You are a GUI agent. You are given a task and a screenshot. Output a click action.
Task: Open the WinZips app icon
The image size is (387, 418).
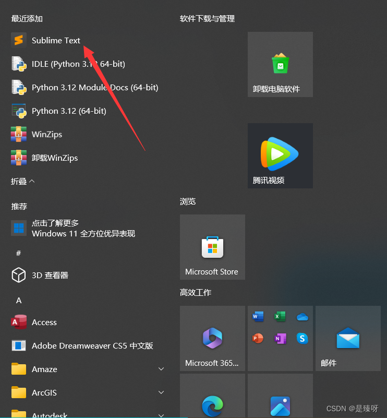click(19, 134)
